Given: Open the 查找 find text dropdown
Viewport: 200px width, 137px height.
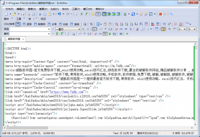Looking at the screenshot, I should pyautogui.click(x=49, y=34).
